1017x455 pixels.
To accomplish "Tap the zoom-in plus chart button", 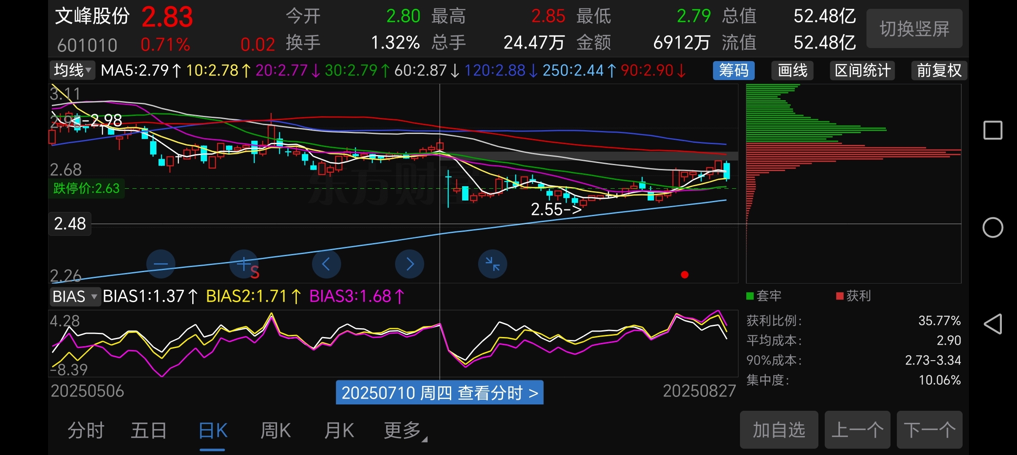I will 244,264.
